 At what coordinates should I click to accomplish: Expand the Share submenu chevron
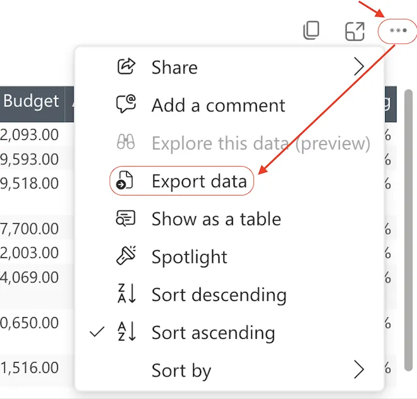click(x=359, y=66)
